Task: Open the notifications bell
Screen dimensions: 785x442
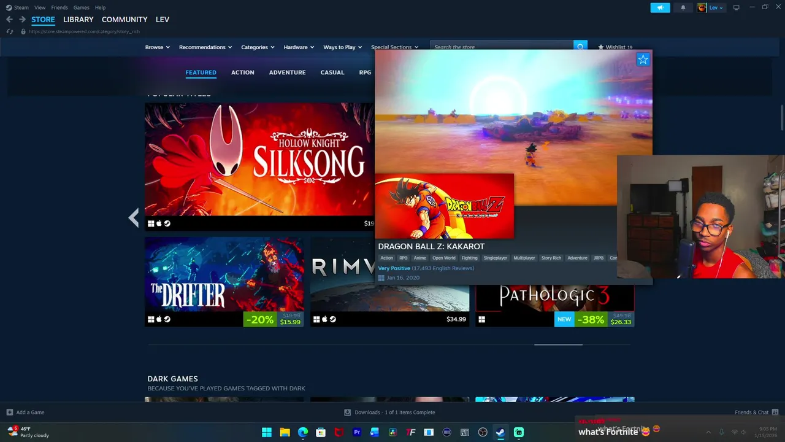Action: tap(683, 7)
